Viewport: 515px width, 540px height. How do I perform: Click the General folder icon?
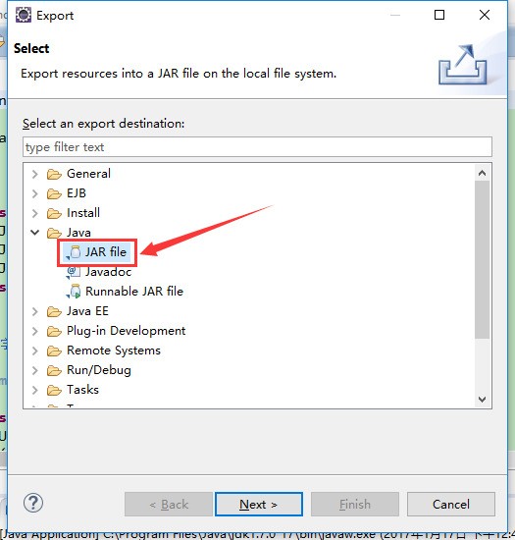click(54, 174)
